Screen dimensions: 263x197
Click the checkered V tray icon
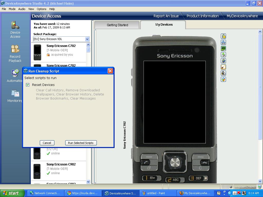coord(244,193)
